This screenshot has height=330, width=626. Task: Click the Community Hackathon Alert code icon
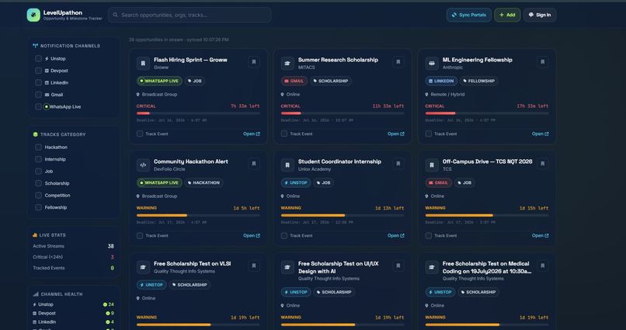[143, 165]
